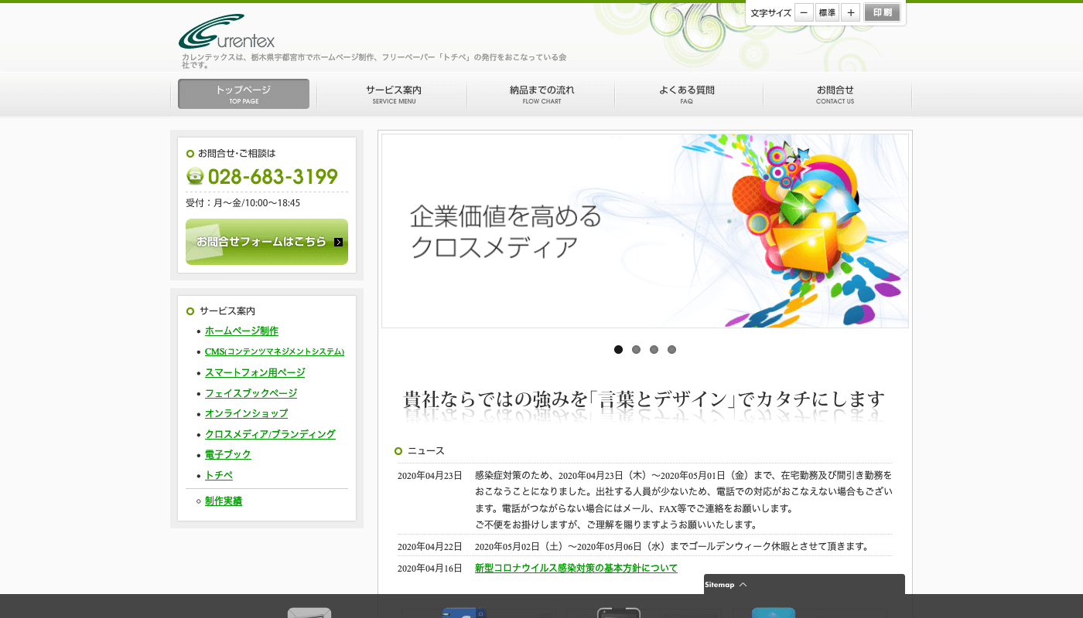Open the スマートフォン用ページ link
The width and height of the screenshot is (1083, 618).
point(255,372)
